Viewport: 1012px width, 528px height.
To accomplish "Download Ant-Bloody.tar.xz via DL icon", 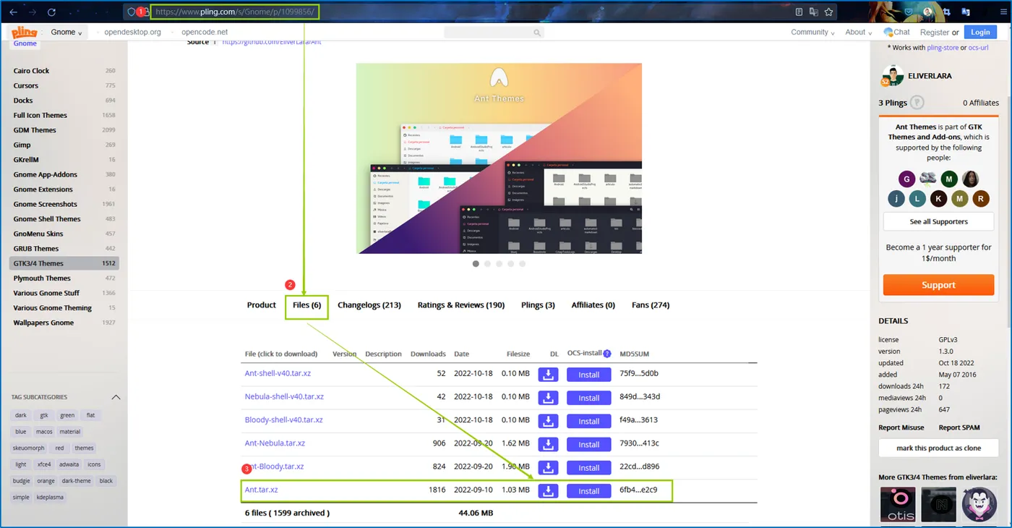I will tap(549, 467).
